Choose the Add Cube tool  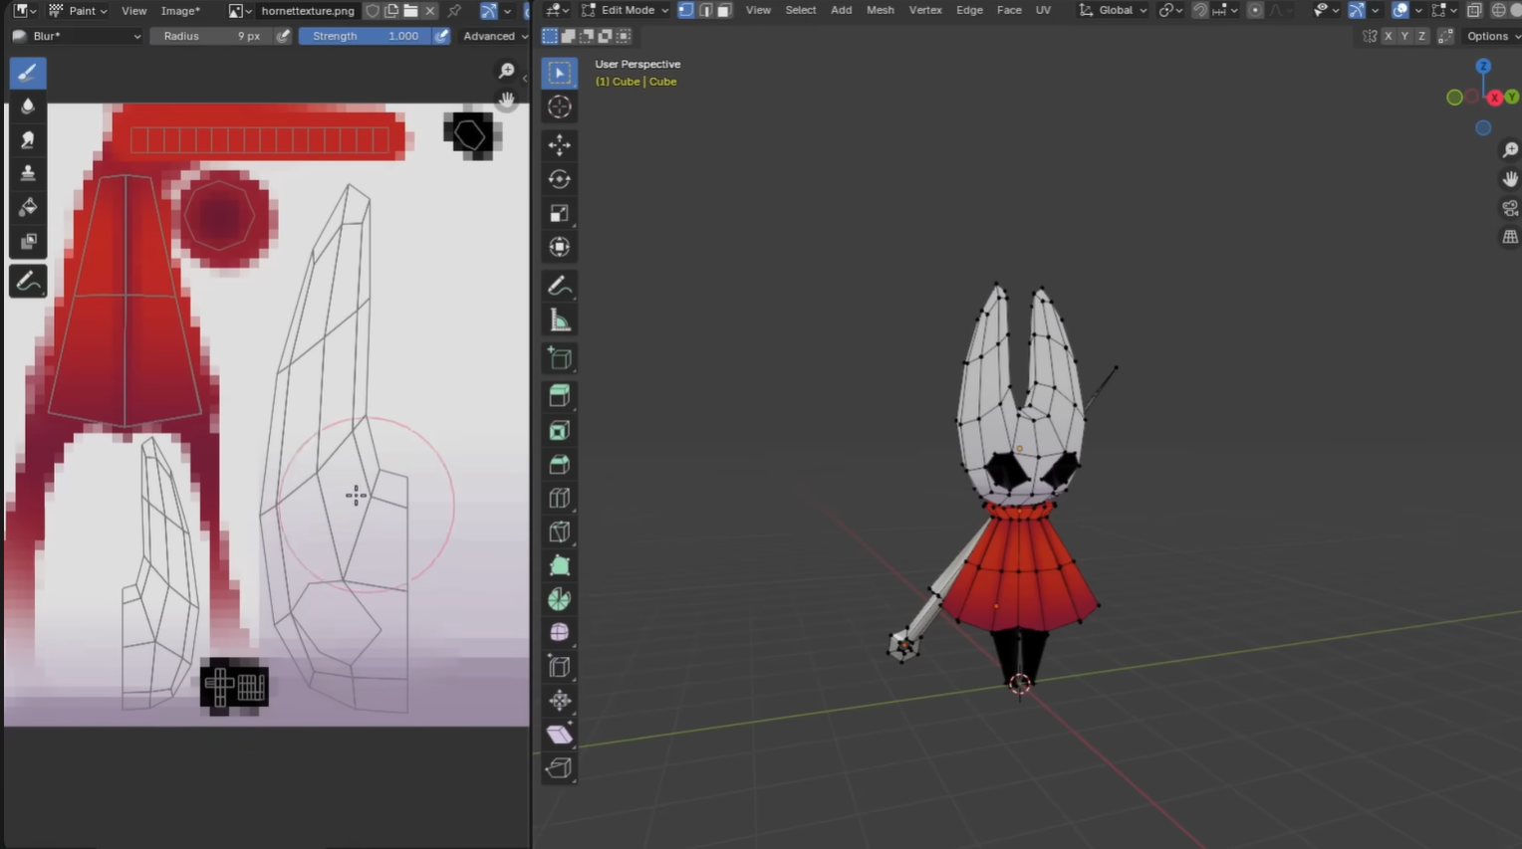click(x=559, y=357)
